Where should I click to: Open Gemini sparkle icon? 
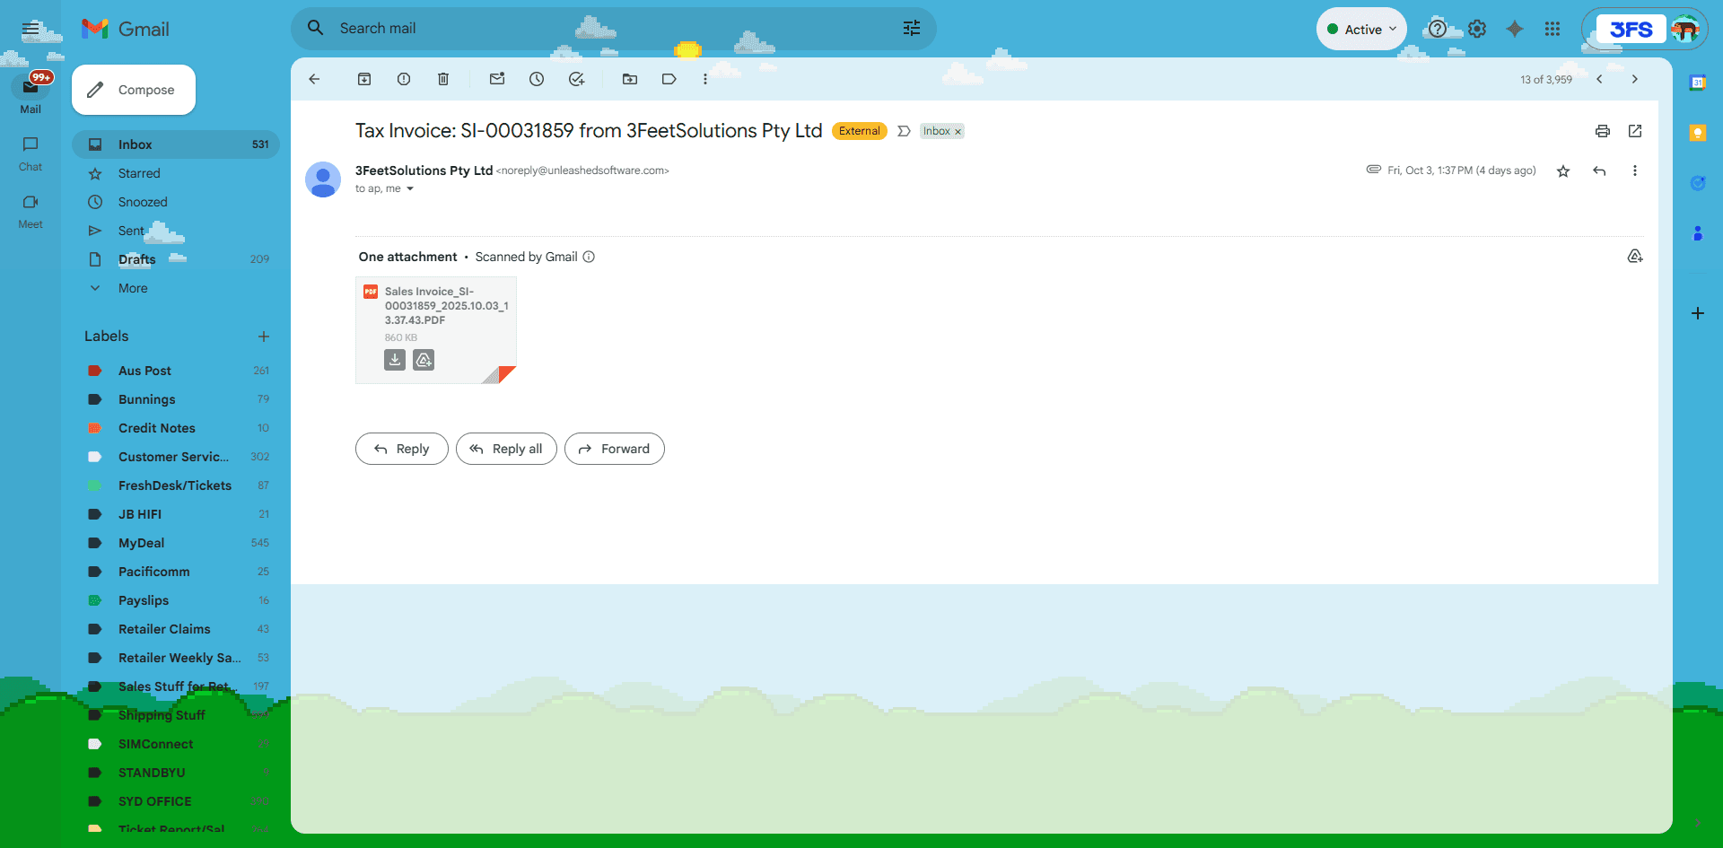1515,29
